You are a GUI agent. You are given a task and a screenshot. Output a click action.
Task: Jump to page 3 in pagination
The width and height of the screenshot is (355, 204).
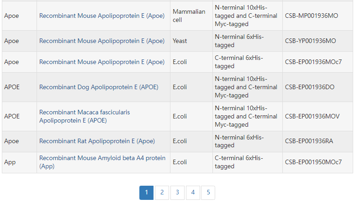coord(177,193)
